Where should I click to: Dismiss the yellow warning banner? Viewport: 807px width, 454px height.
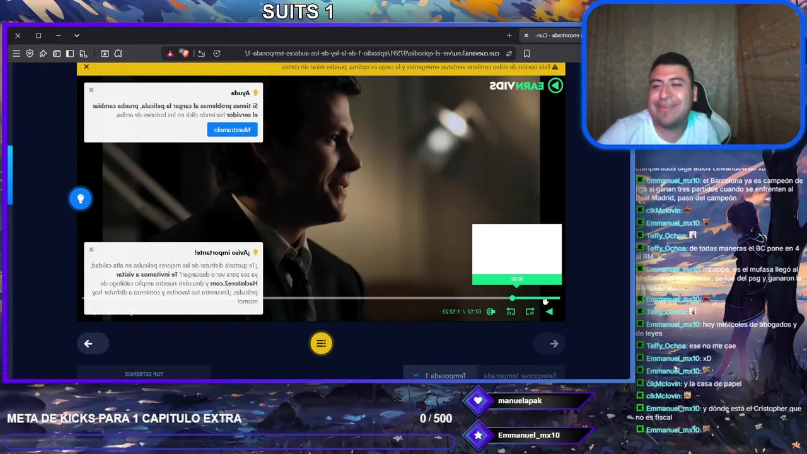(86, 67)
